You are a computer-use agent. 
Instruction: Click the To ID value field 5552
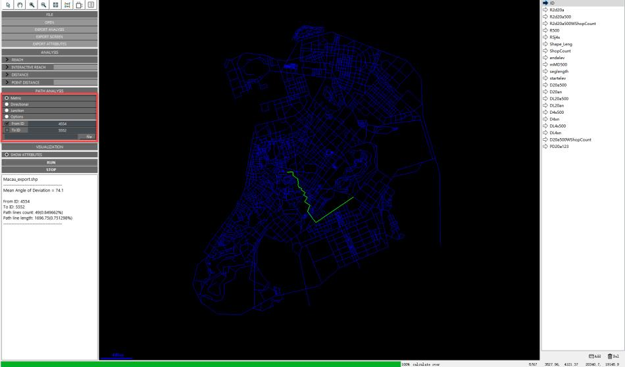point(63,130)
